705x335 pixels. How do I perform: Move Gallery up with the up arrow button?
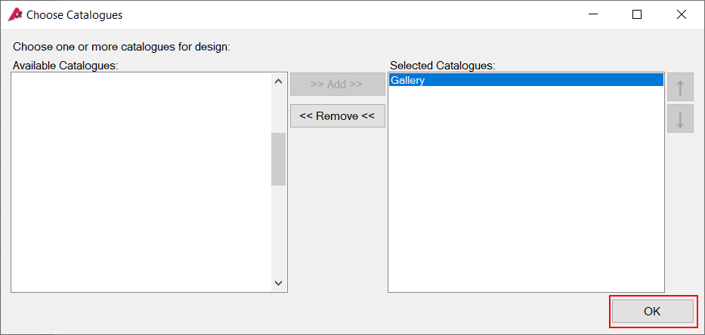tap(680, 87)
